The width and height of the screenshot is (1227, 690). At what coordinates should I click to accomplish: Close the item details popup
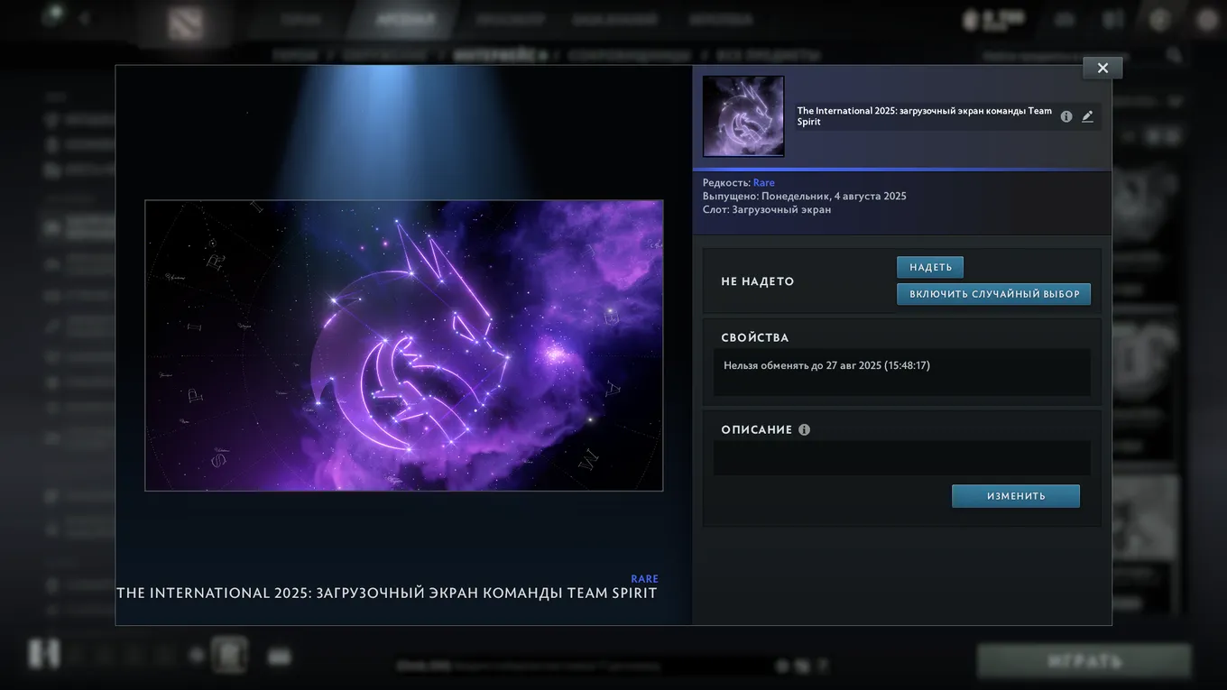[x=1102, y=68]
